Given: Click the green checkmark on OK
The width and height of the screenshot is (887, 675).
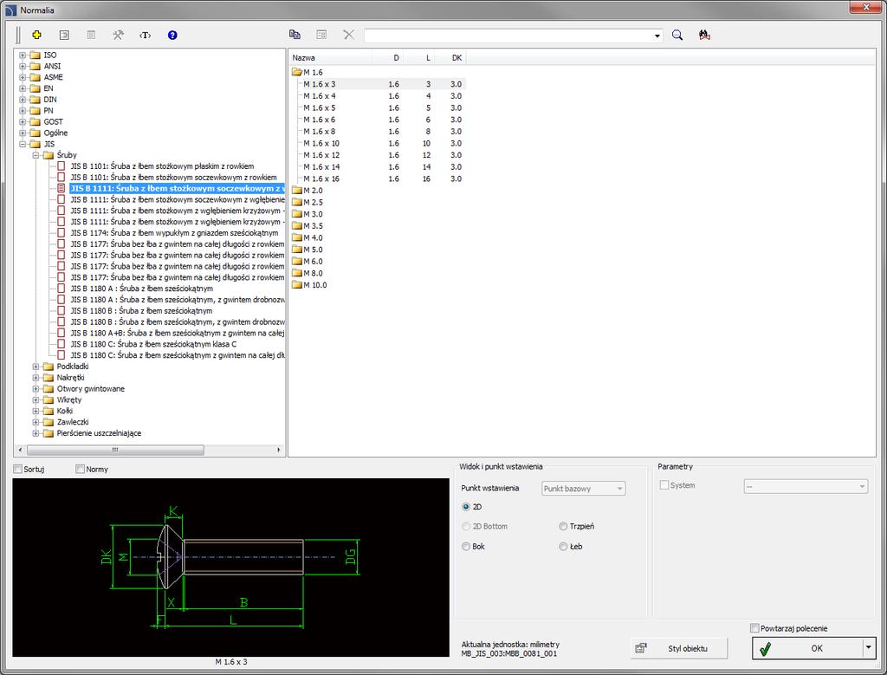Looking at the screenshot, I should [766, 649].
